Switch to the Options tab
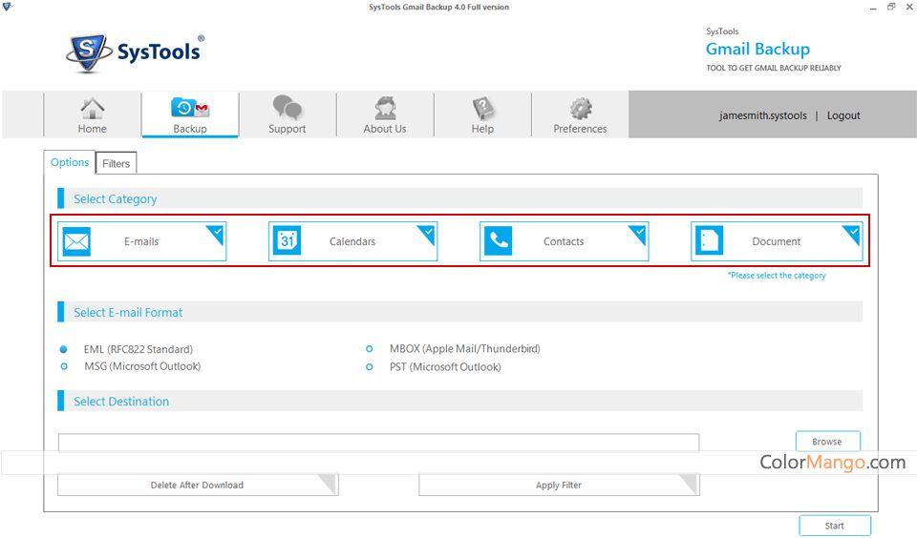 (70, 162)
